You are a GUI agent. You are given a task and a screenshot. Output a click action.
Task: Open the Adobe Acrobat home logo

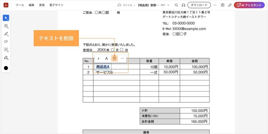[6, 5]
